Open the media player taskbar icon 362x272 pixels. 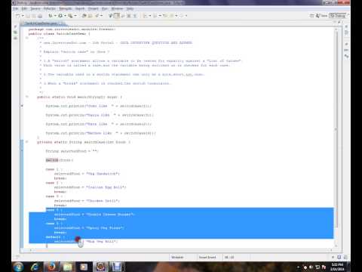[x=84, y=267]
